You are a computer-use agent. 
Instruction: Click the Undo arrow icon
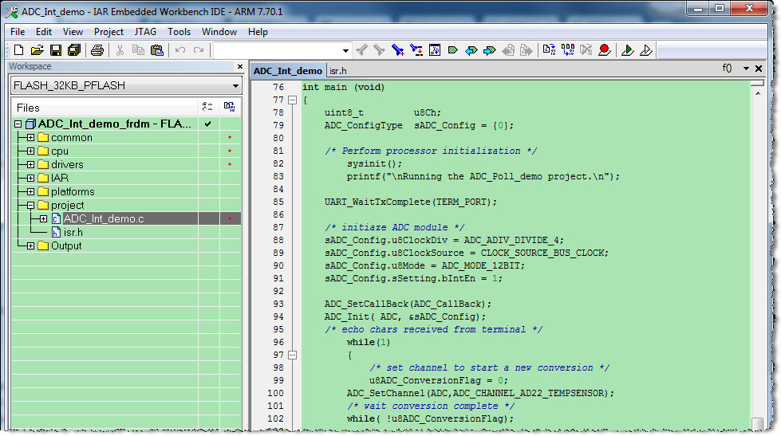(180, 50)
